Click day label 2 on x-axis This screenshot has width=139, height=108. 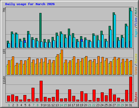[x=13, y=105]
